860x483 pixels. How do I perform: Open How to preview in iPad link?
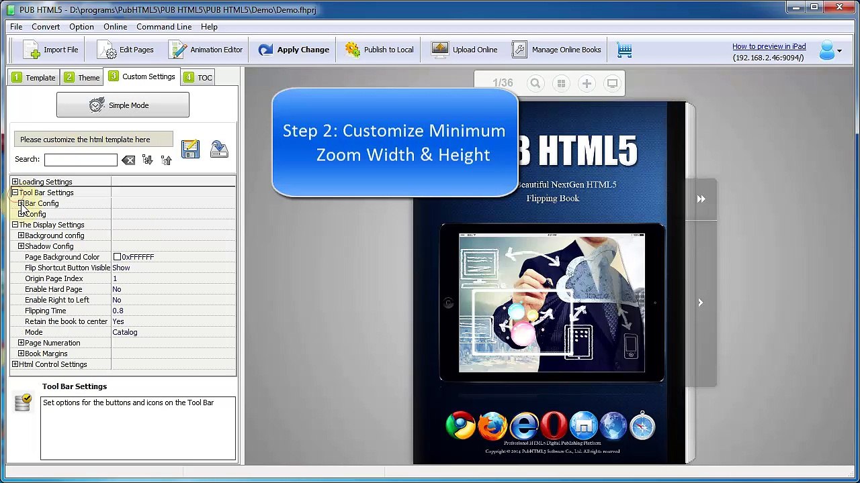pos(769,46)
